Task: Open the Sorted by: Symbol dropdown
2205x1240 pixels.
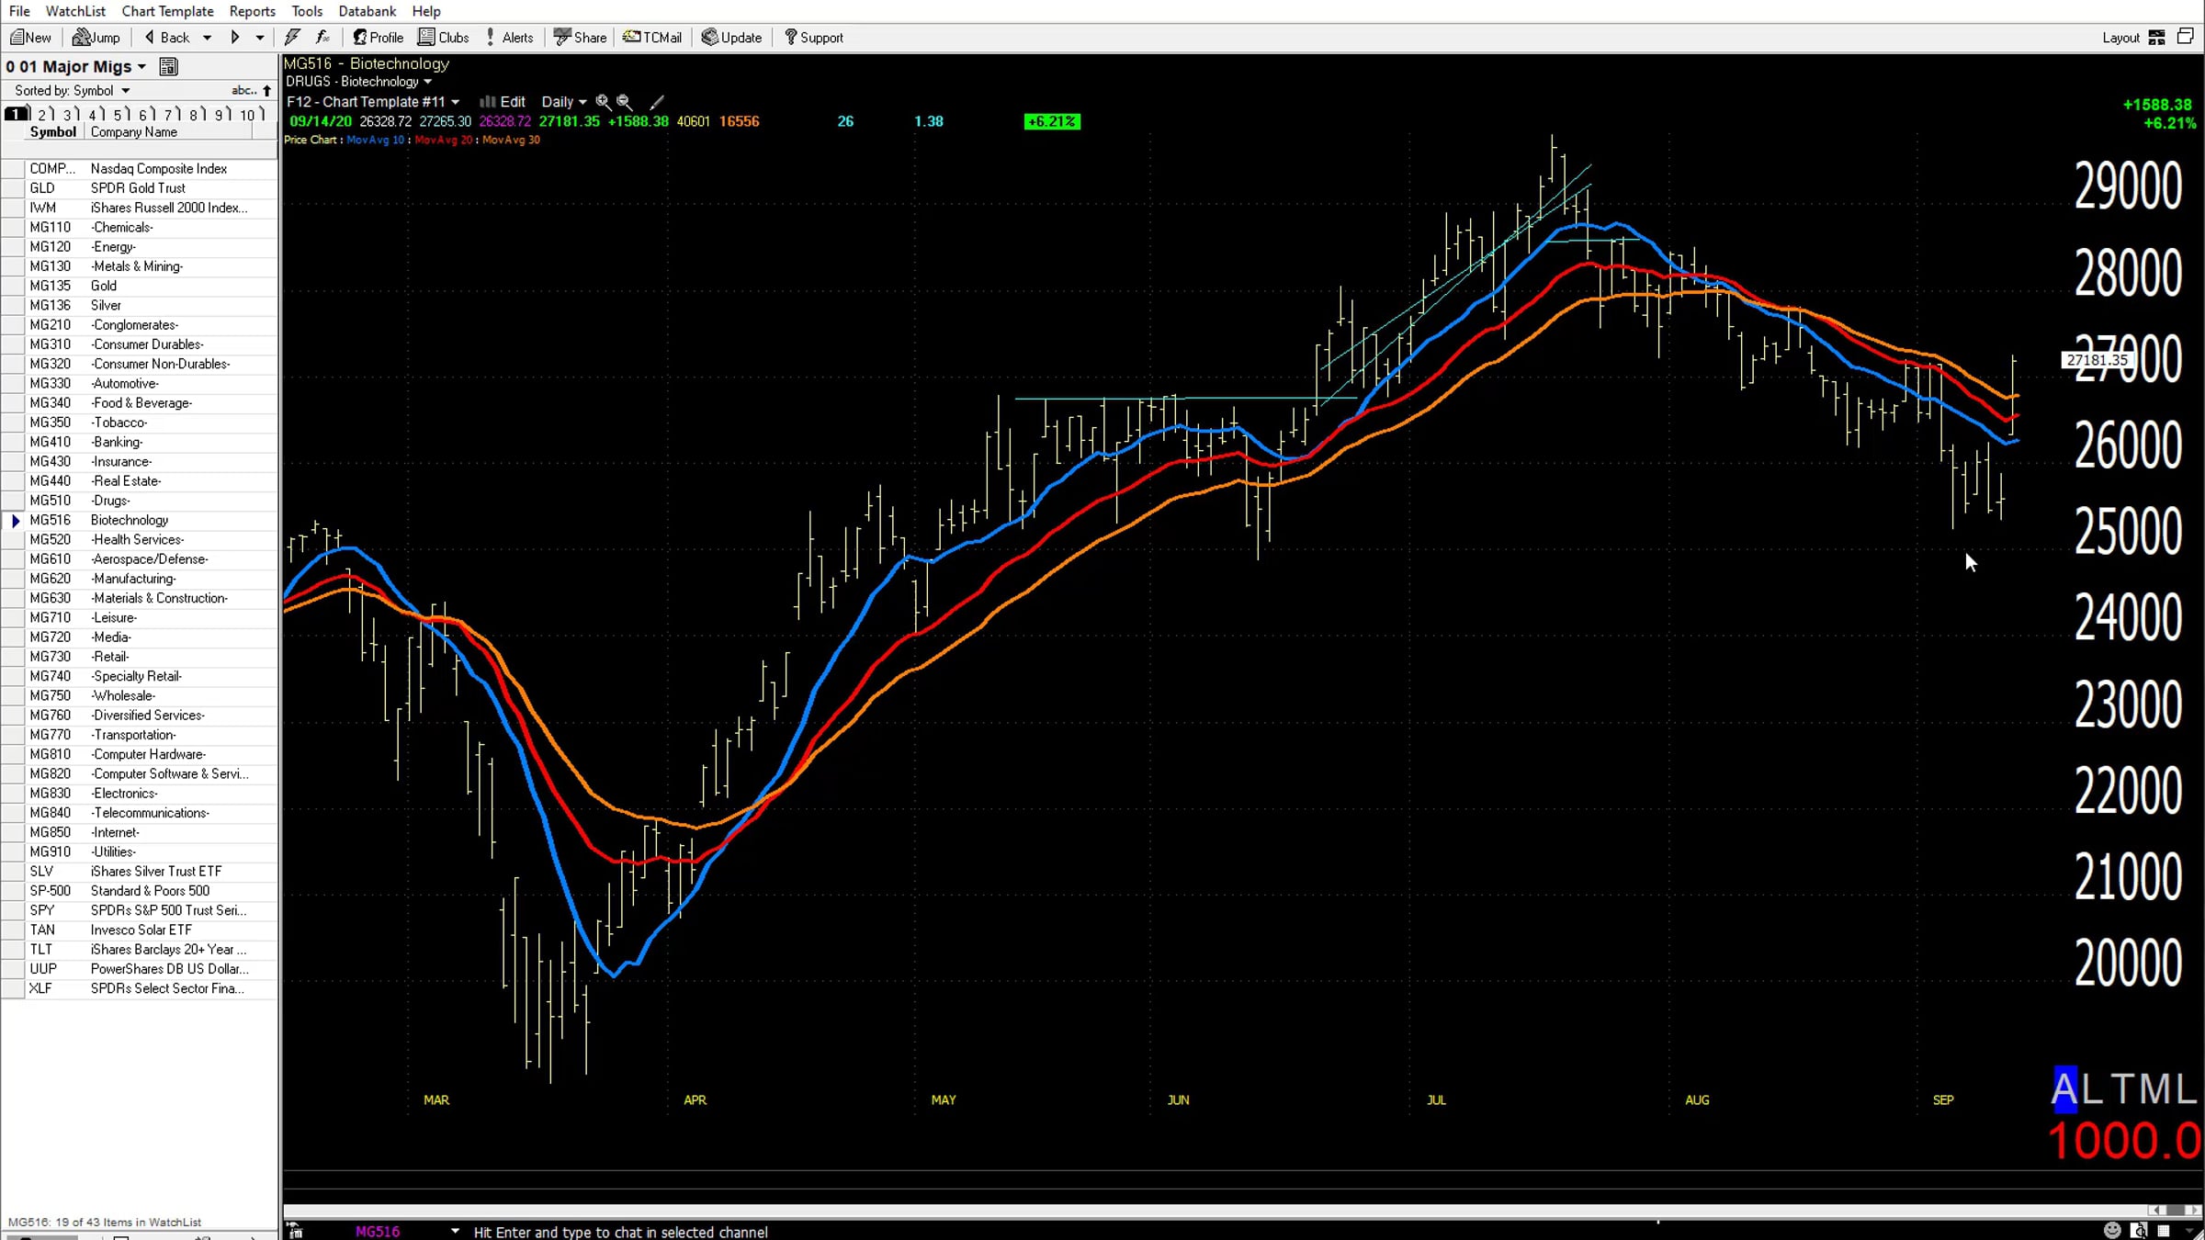Action: pyautogui.click(x=126, y=91)
